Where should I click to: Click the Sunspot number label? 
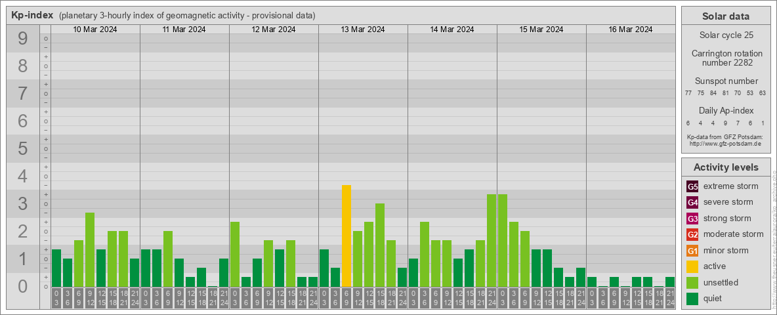[x=726, y=81]
